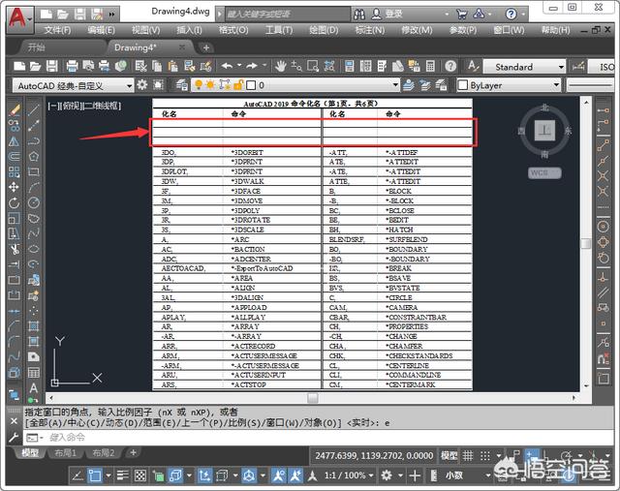Click the Text Style A icon
The width and height of the screenshot is (620, 491).
[x=473, y=66]
